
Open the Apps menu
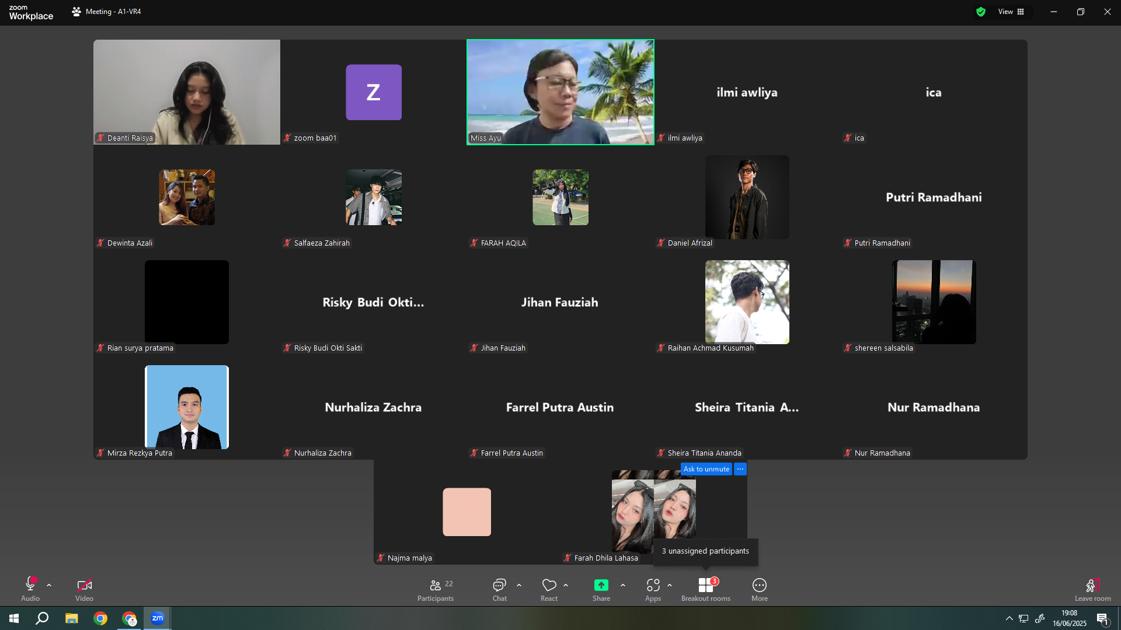(653, 589)
